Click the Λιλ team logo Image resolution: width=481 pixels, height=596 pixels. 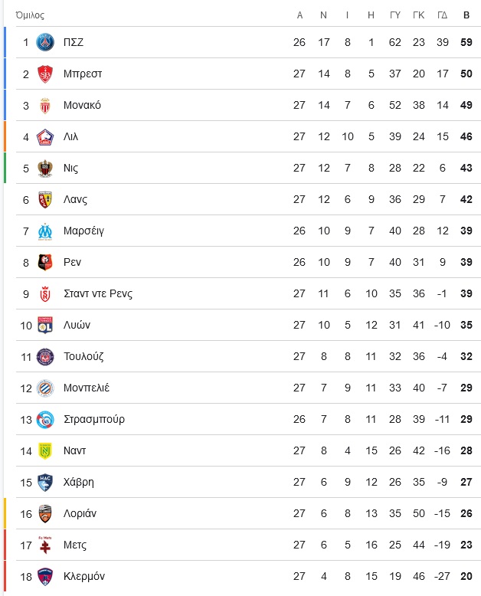pyautogui.click(x=45, y=137)
